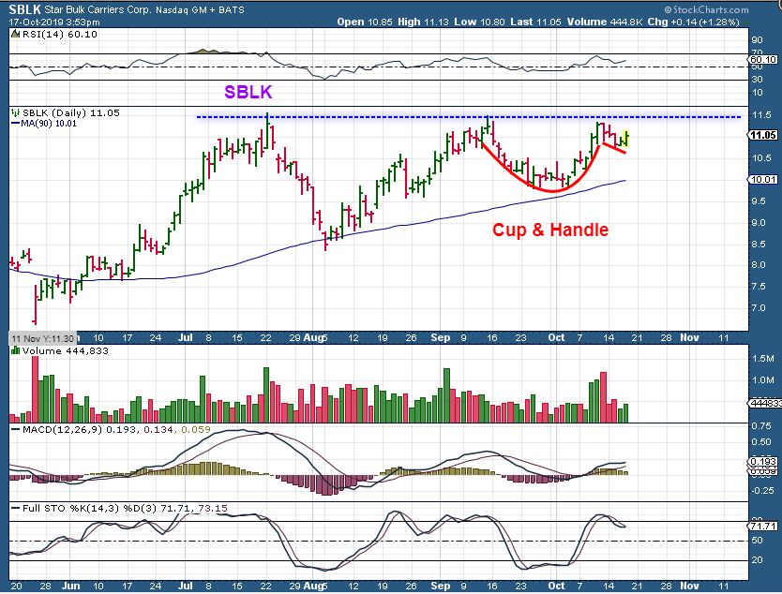The width and height of the screenshot is (782, 594).
Task: Click the 1.5M volume axis tick
Action: 763,358
